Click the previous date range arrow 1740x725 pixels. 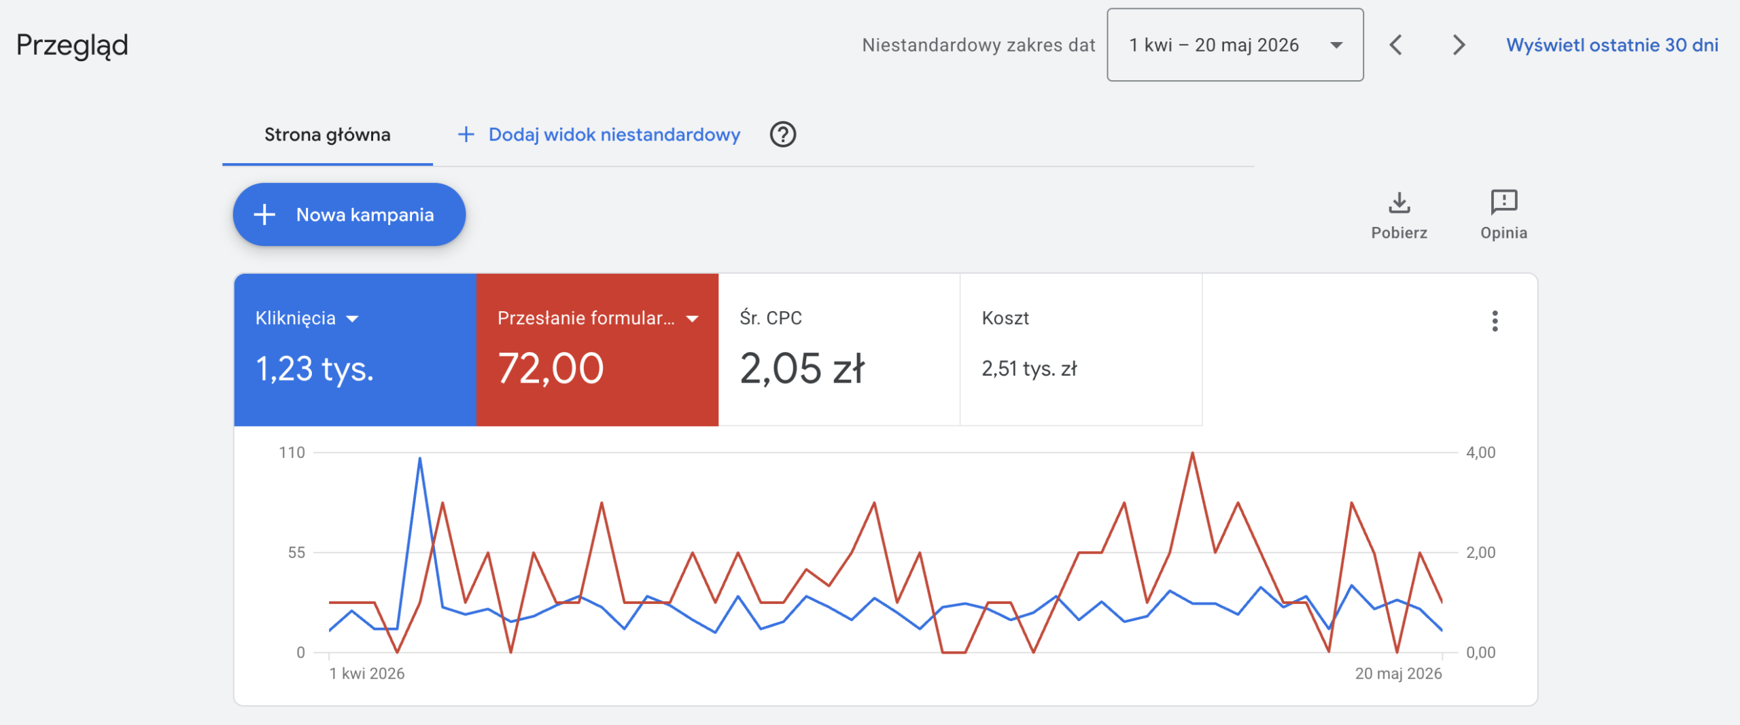click(1396, 45)
